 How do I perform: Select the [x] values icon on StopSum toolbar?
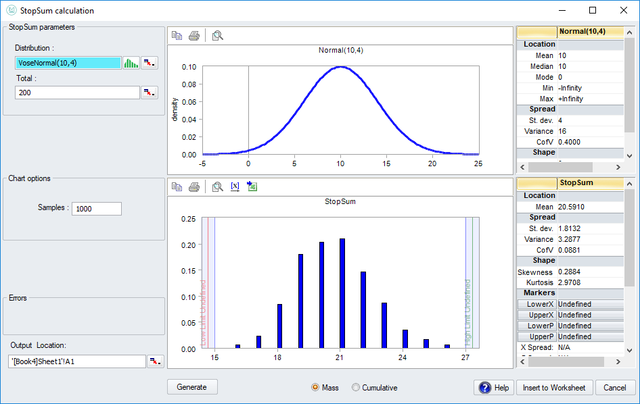pyautogui.click(x=235, y=186)
